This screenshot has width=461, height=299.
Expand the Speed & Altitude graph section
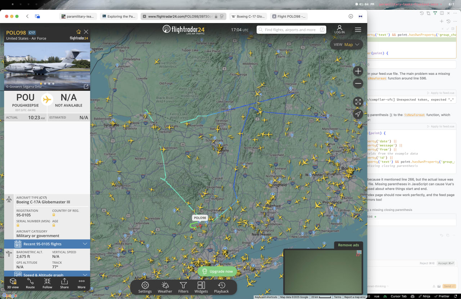tap(86, 275)
